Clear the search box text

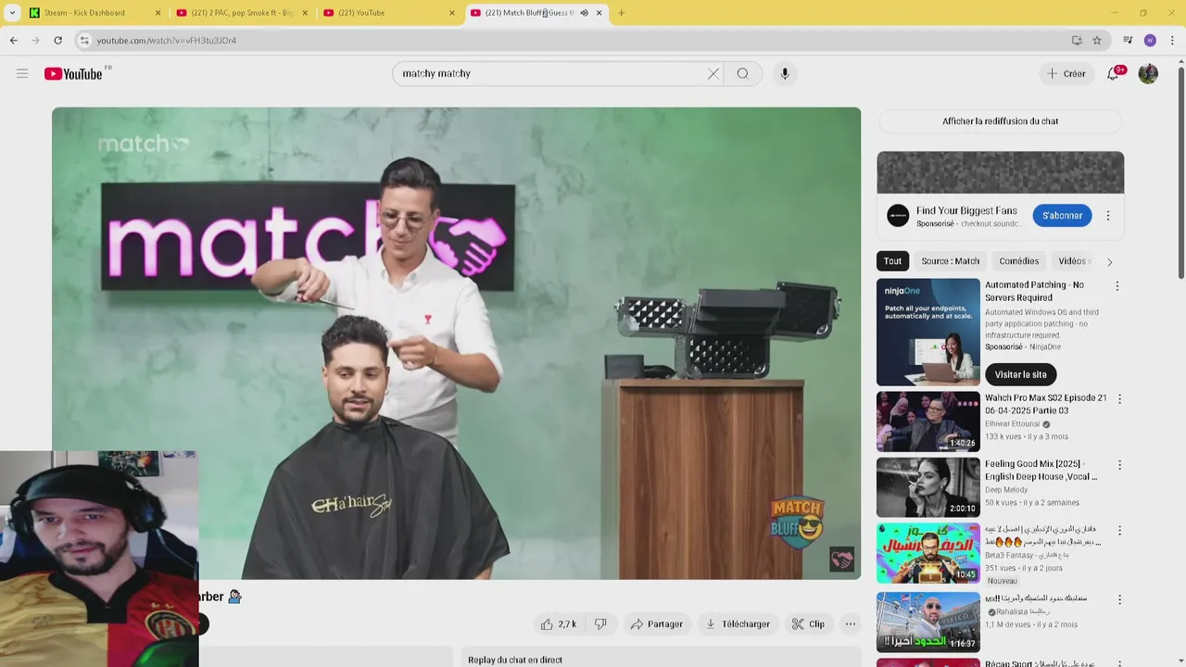click(x=713, y=74)
